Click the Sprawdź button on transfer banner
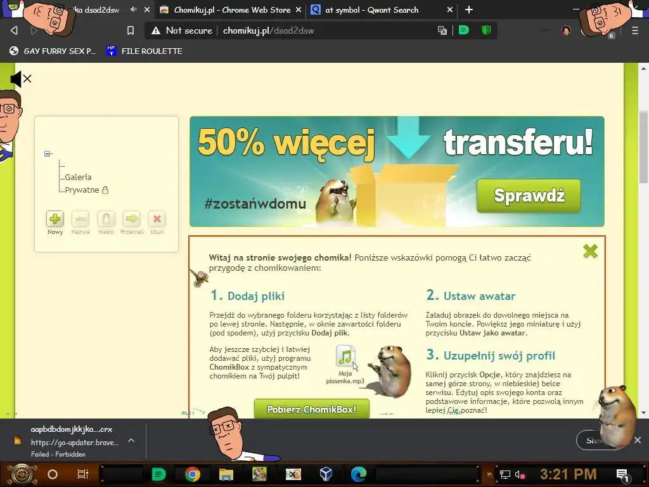649x487 pixels. coord(529,195)
